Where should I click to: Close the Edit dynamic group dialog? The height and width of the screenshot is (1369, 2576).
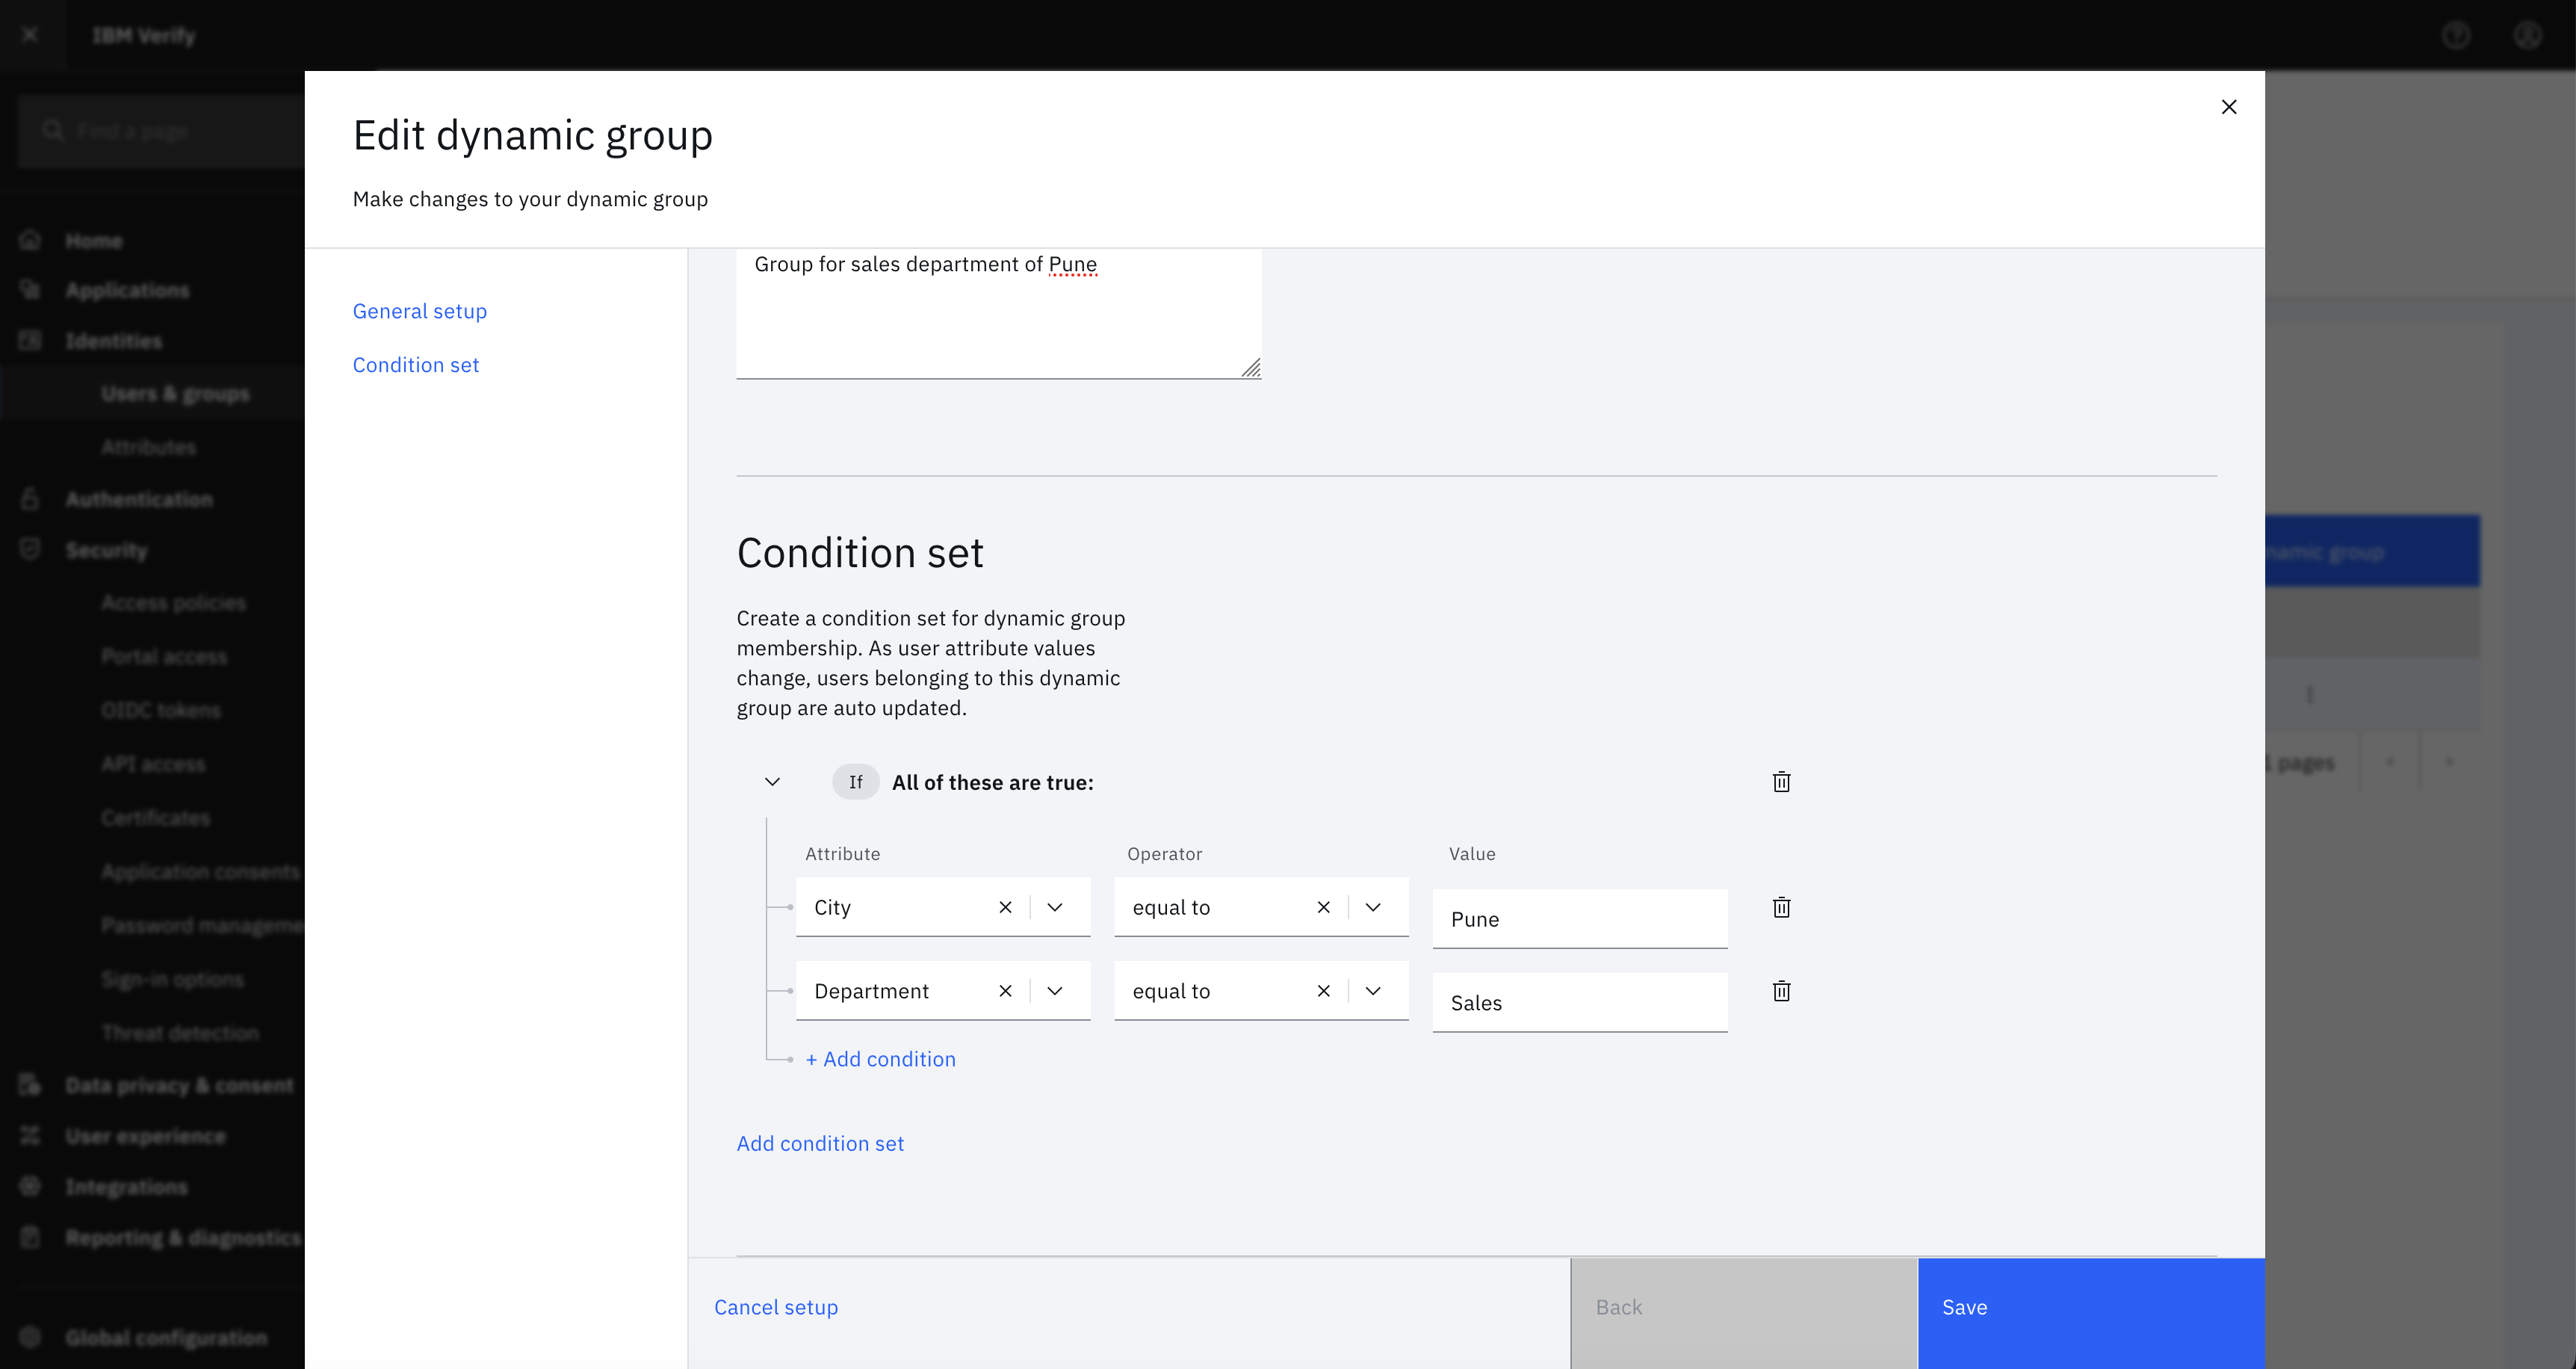point(2229,107)
